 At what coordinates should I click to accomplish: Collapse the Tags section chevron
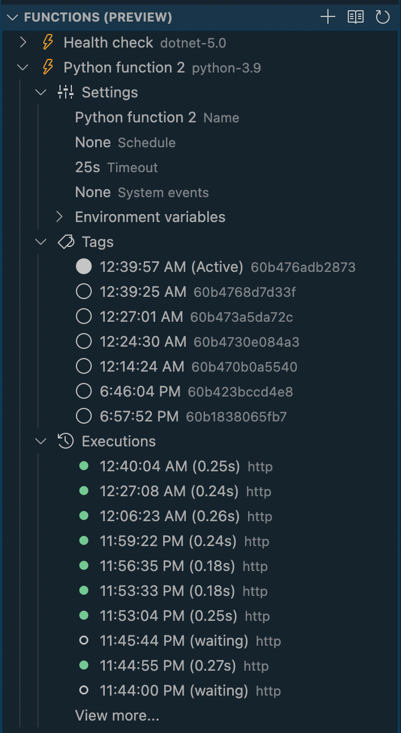point(41,242)
